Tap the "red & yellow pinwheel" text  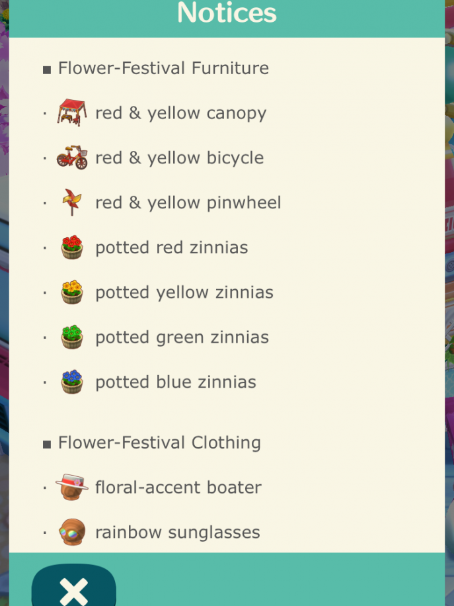point(188,202)
